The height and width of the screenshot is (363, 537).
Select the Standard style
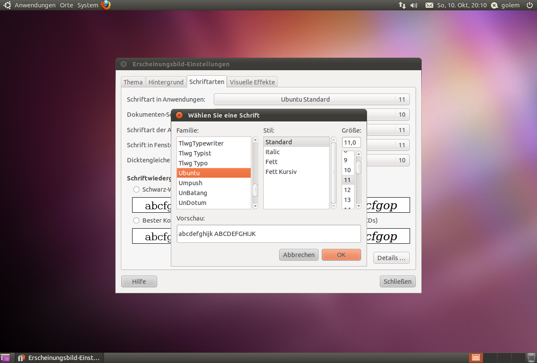[296, 142]
